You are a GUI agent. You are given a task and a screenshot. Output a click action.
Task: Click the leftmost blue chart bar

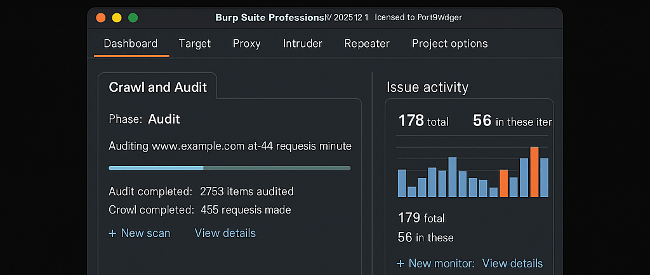point(402,183)
